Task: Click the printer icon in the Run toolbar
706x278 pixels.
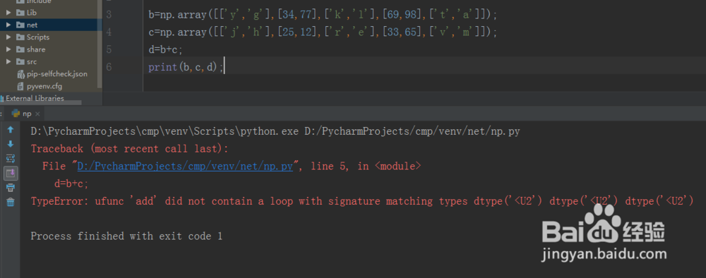Action: [x=11, y=188]
